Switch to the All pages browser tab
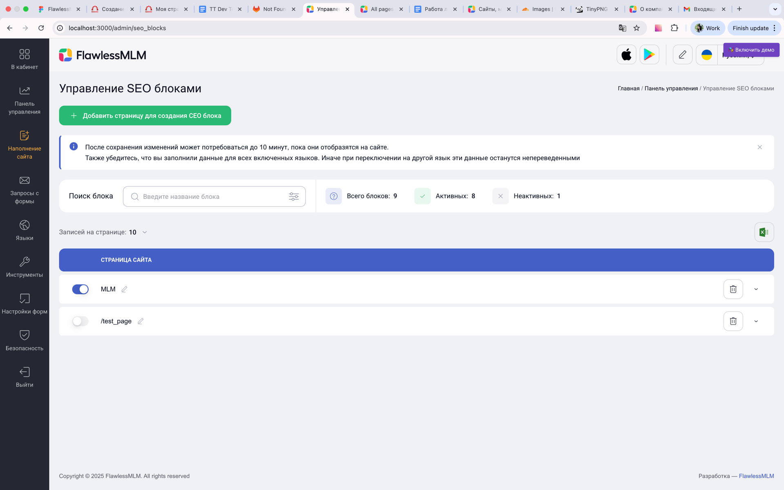The image size is (784, 490). pos(380,9)
